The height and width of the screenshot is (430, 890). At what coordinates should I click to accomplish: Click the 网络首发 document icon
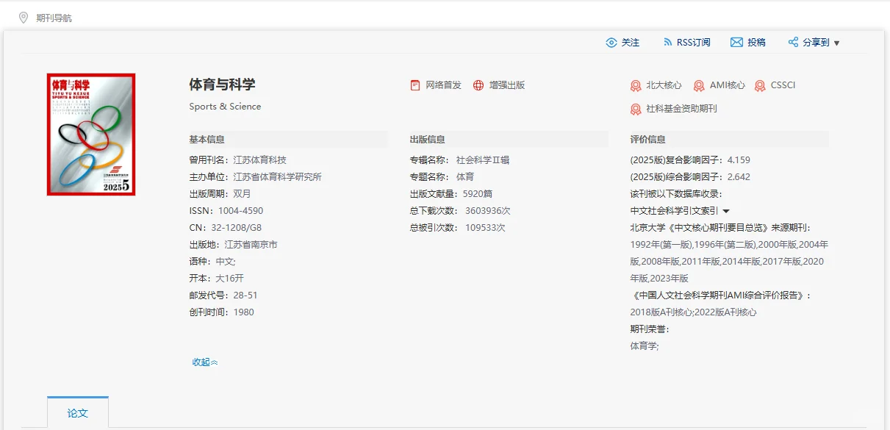coord(415,85)
